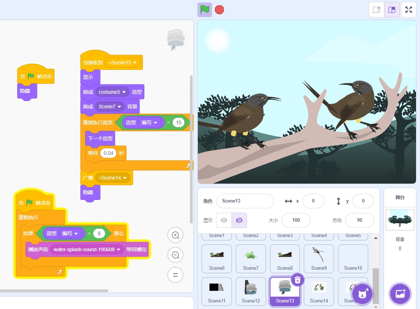420x309 pixels.
Task: Switch to large stage layout
Action: click(x=392, y=10)
